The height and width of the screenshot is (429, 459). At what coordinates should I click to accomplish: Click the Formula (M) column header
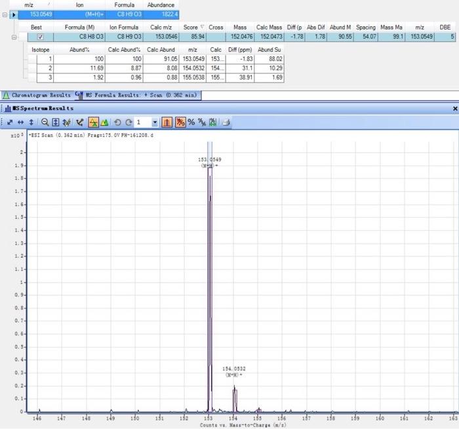(x=79, y=28)
